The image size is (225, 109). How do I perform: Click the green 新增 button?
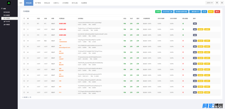click(x=158, y=11)
